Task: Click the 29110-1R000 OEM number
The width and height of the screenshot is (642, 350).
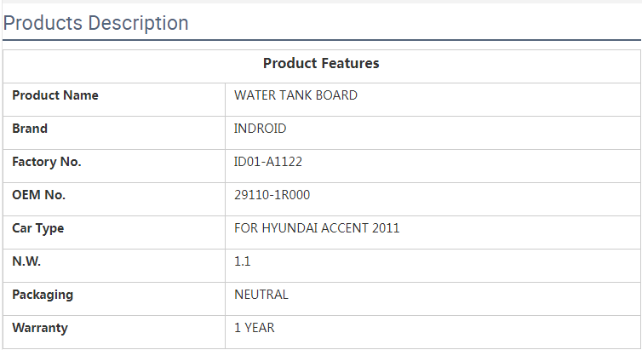Action: pyautogui.click(x=272, y=195)
